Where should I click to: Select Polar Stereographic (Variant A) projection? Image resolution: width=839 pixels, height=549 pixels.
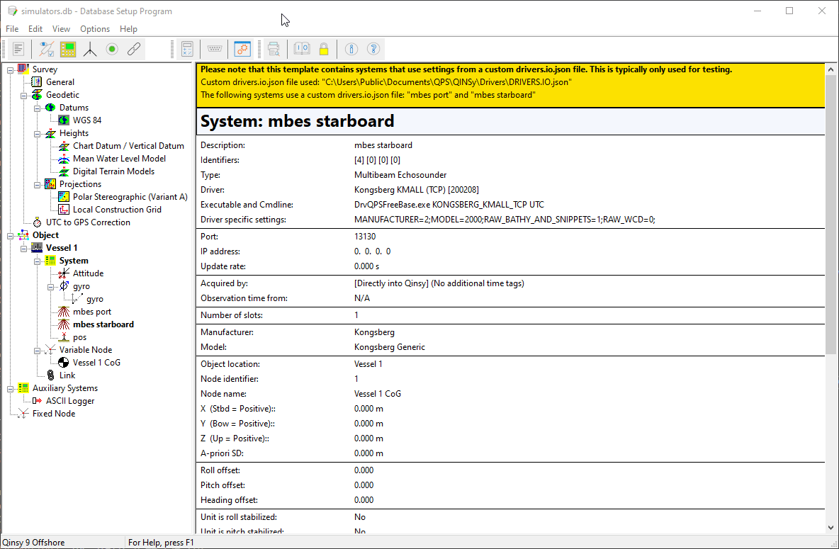130,197
